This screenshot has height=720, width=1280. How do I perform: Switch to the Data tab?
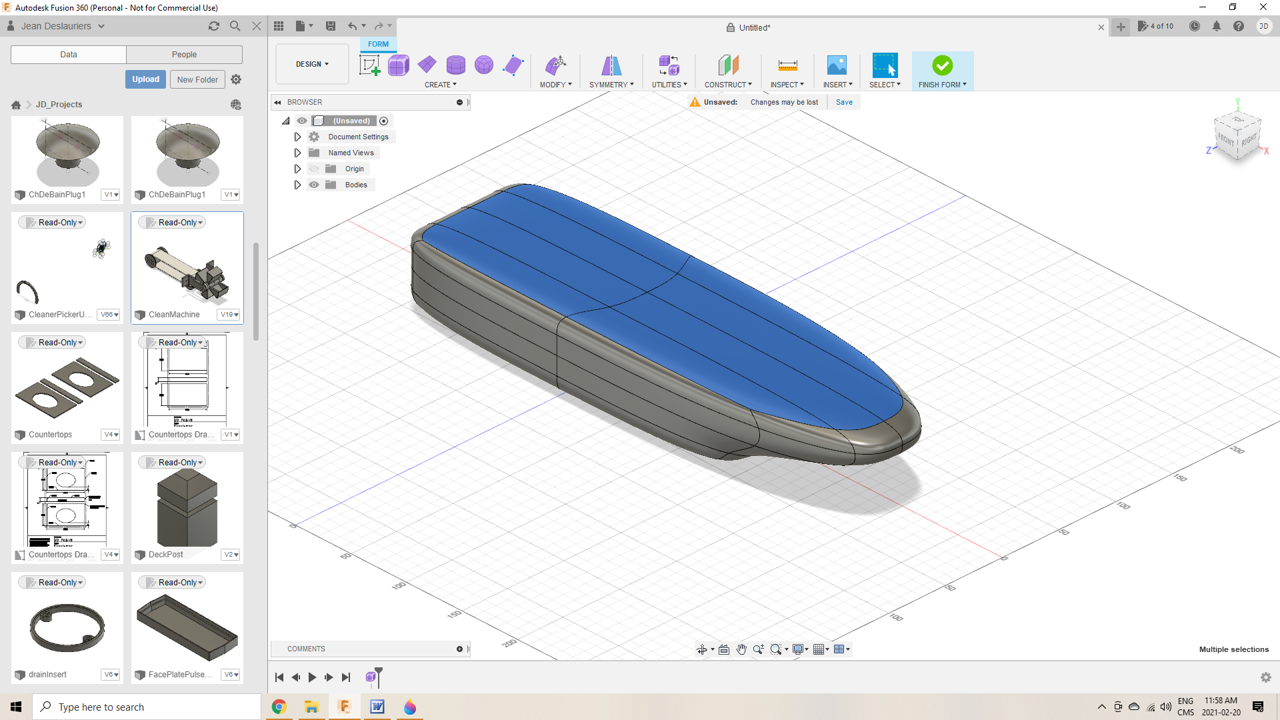(69, 55)
